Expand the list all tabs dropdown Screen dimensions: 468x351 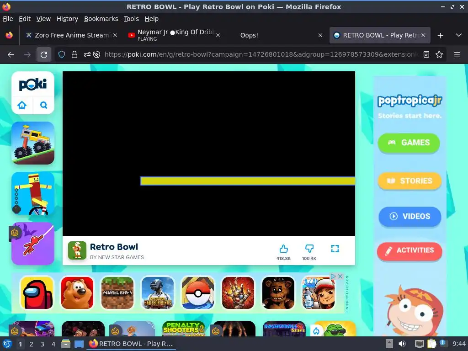(x=459, y=35)
